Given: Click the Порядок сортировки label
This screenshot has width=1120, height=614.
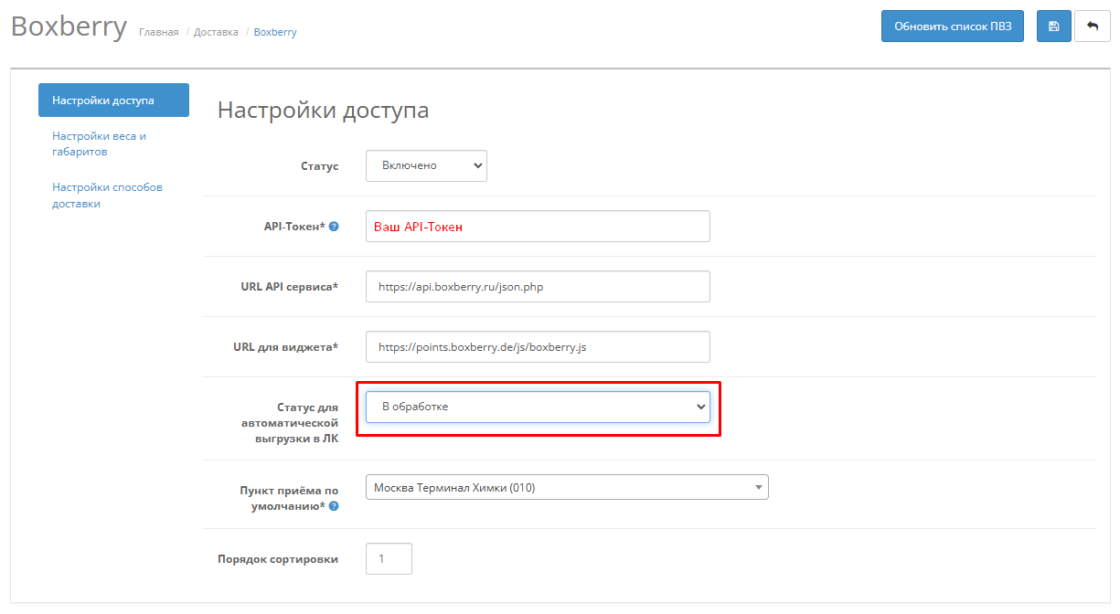Looking at the screenshot, I should click(278, 558).
